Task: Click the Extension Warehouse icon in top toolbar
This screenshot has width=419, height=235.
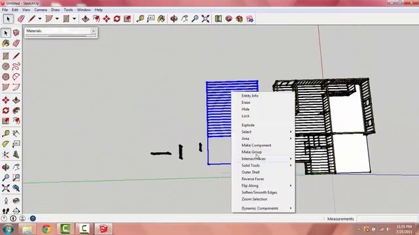Action: [x=239, y=19]
